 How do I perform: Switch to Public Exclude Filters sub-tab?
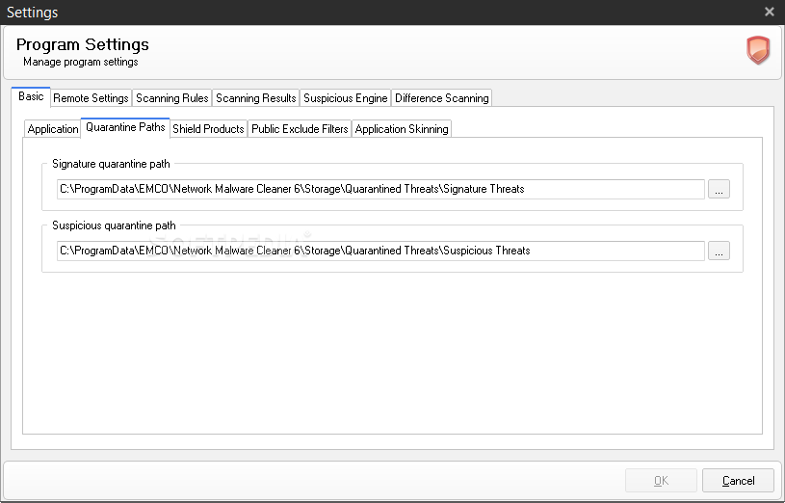pyautogui.click(x=300, y=129)
